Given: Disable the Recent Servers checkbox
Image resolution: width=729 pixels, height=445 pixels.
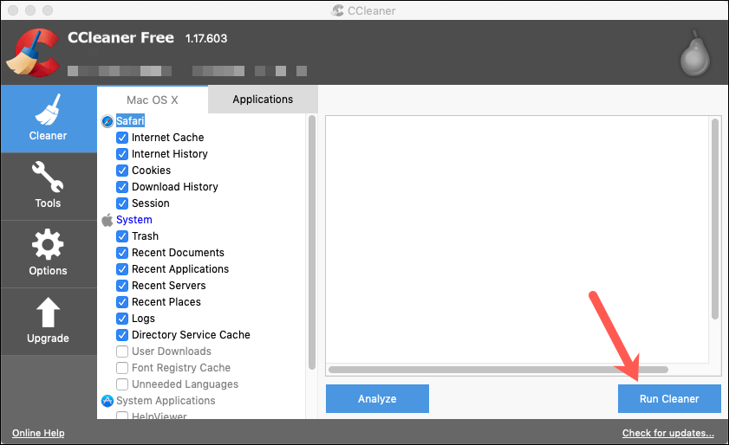Looking at the screenshot, I should [122, 286].
